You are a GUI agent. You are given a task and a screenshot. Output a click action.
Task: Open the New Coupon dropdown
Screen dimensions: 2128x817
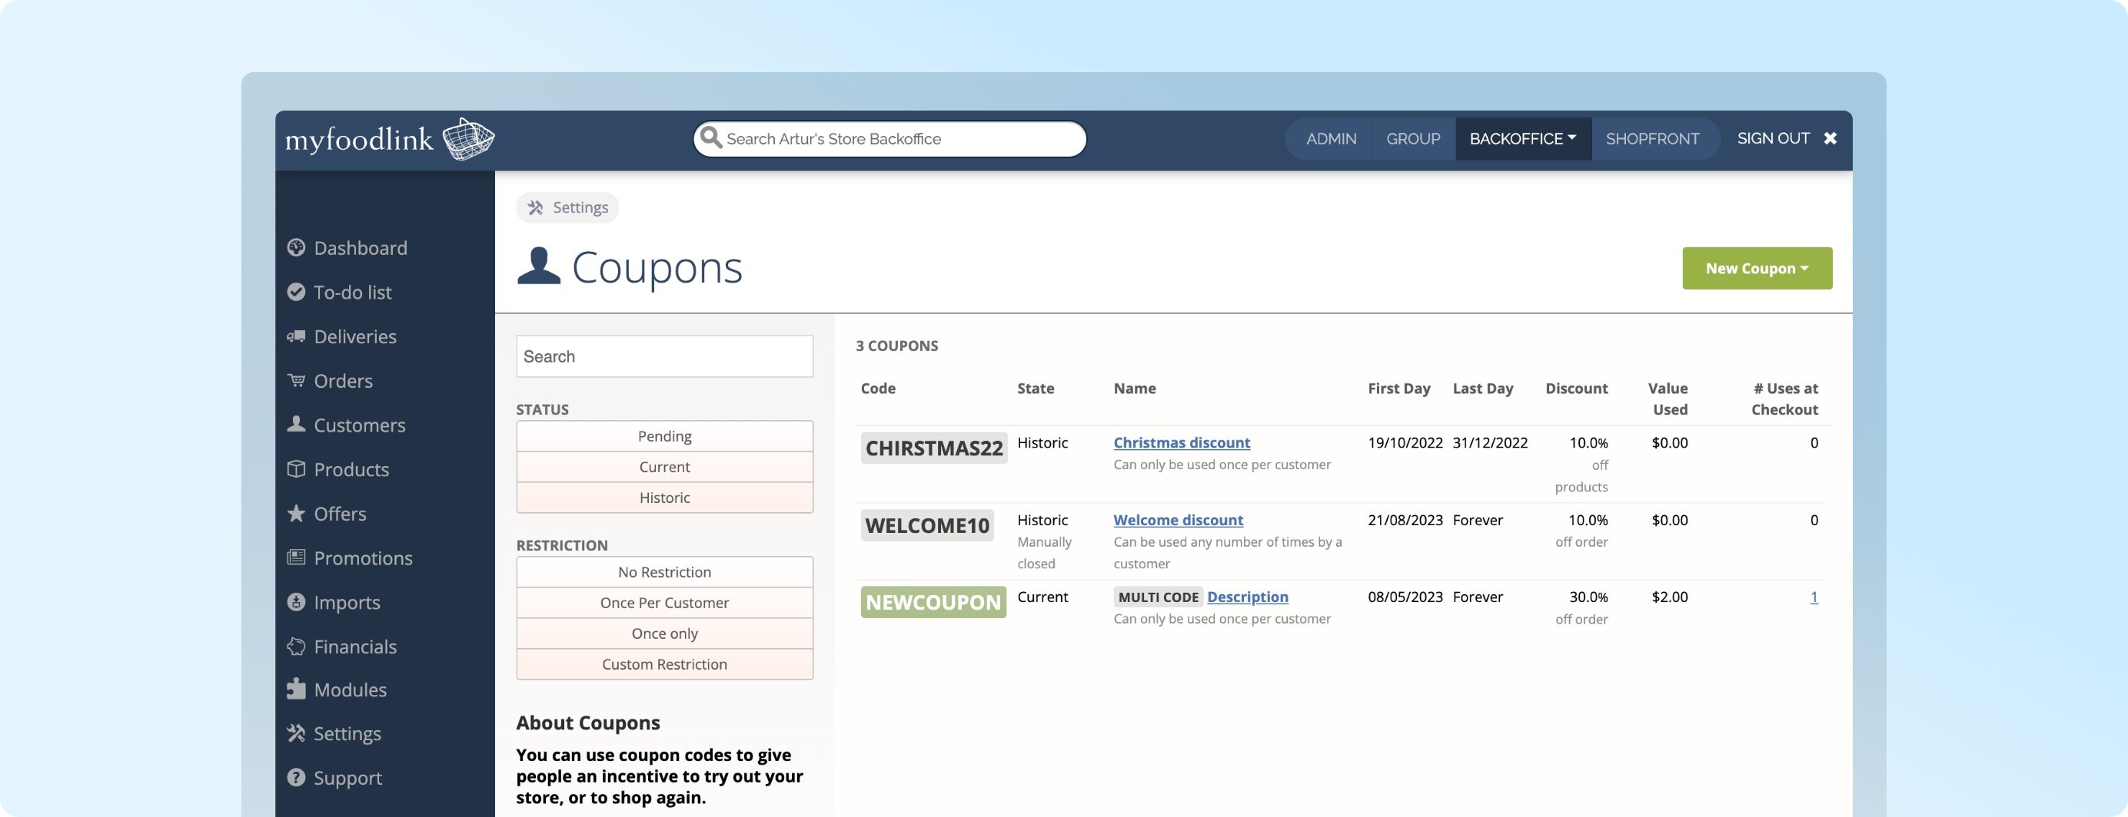point(1757,268)
